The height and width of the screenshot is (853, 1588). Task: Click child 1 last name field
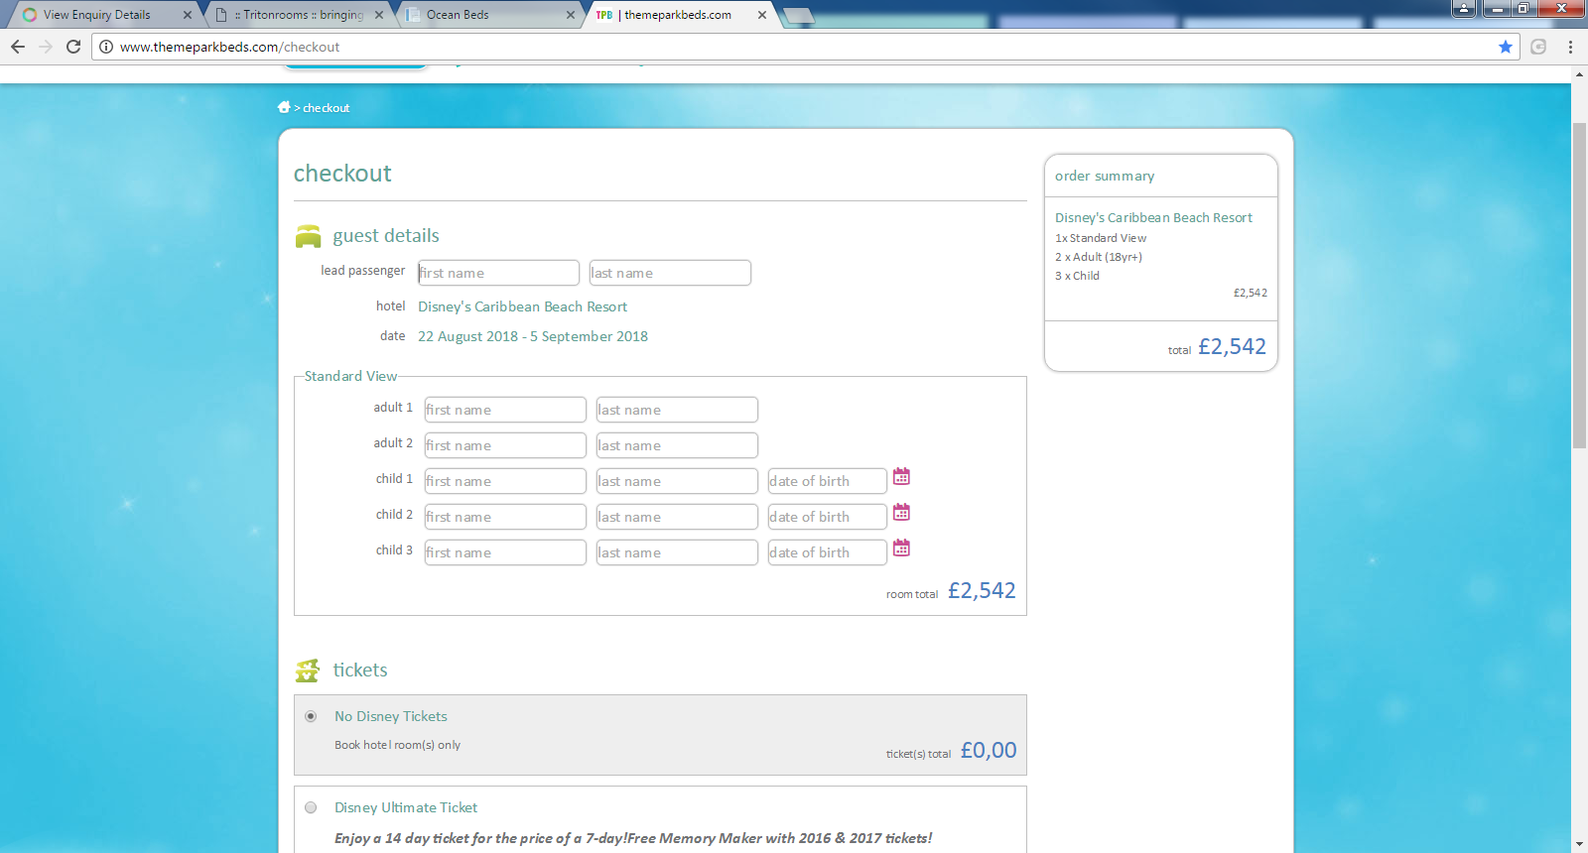point(677,481)
